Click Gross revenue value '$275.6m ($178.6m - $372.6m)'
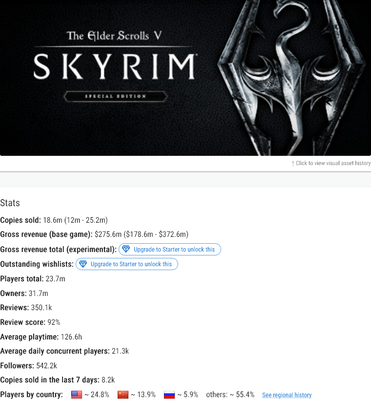 [x=142, y=234]
